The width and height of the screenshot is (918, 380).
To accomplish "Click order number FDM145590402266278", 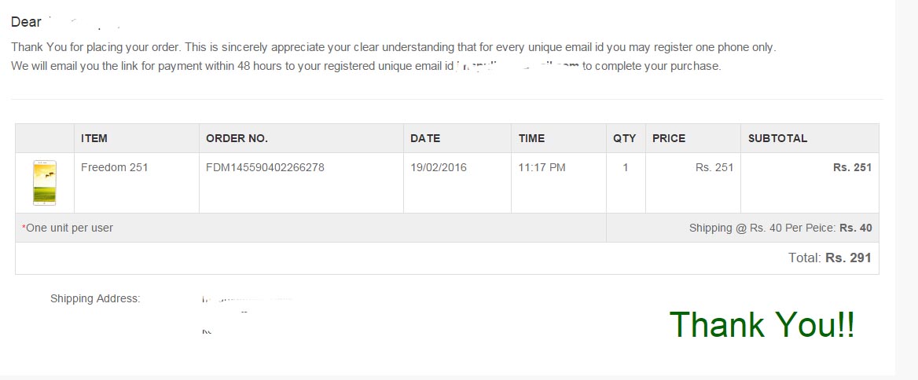I will click(x=265, y=167).
